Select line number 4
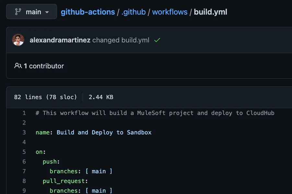Viewport: 292px width, 194px height. [x=24, y=142]
